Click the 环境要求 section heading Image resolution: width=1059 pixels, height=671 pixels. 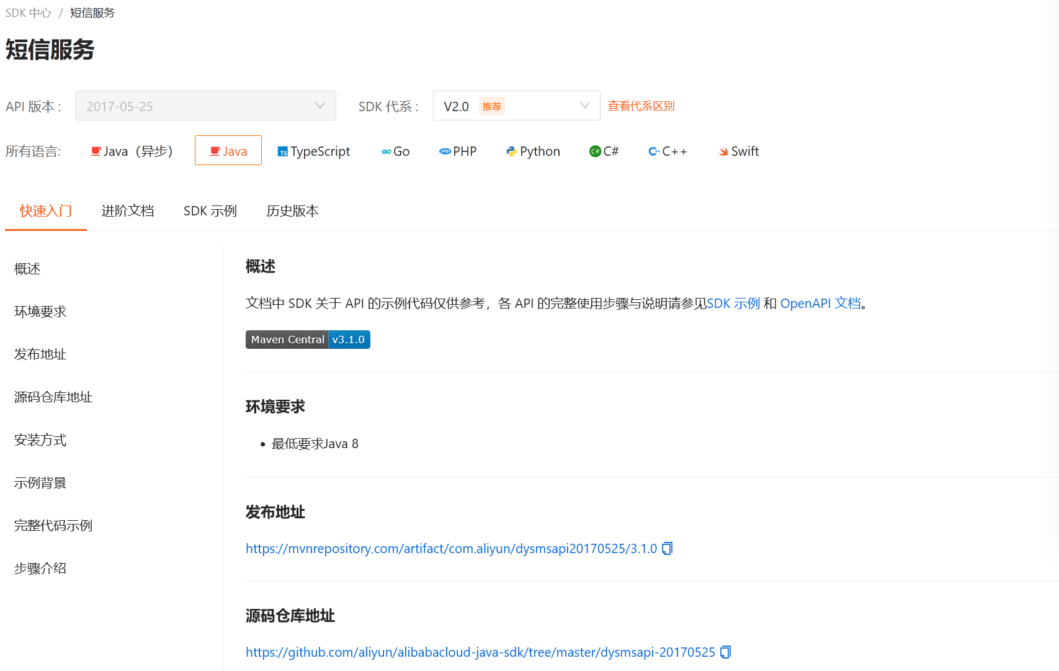coord(275,407)
